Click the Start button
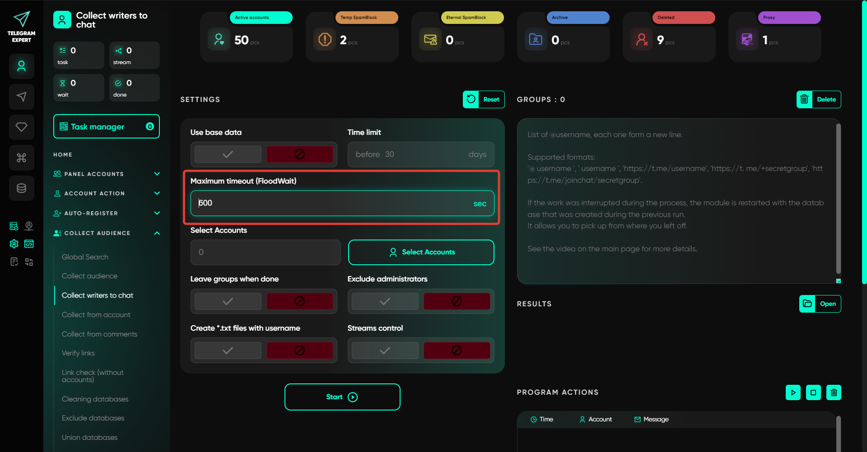 coord(342,397)
